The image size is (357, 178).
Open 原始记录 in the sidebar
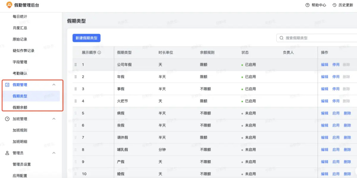[x=20, y=39]
